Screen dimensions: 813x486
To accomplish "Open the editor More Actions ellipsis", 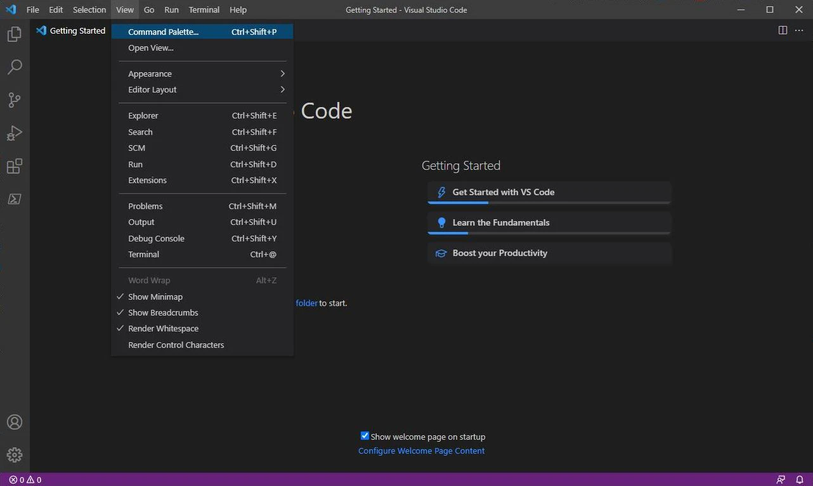I will click(x=799, y=30).
